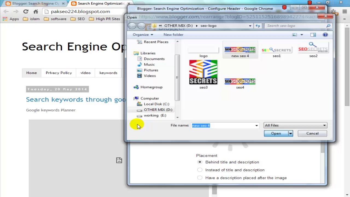
Task: Expand the address path history dropdown
Action: pyautogui.click(x=250, y=26)
